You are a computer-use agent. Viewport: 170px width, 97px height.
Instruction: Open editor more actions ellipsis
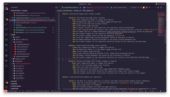tap(164, 7)
